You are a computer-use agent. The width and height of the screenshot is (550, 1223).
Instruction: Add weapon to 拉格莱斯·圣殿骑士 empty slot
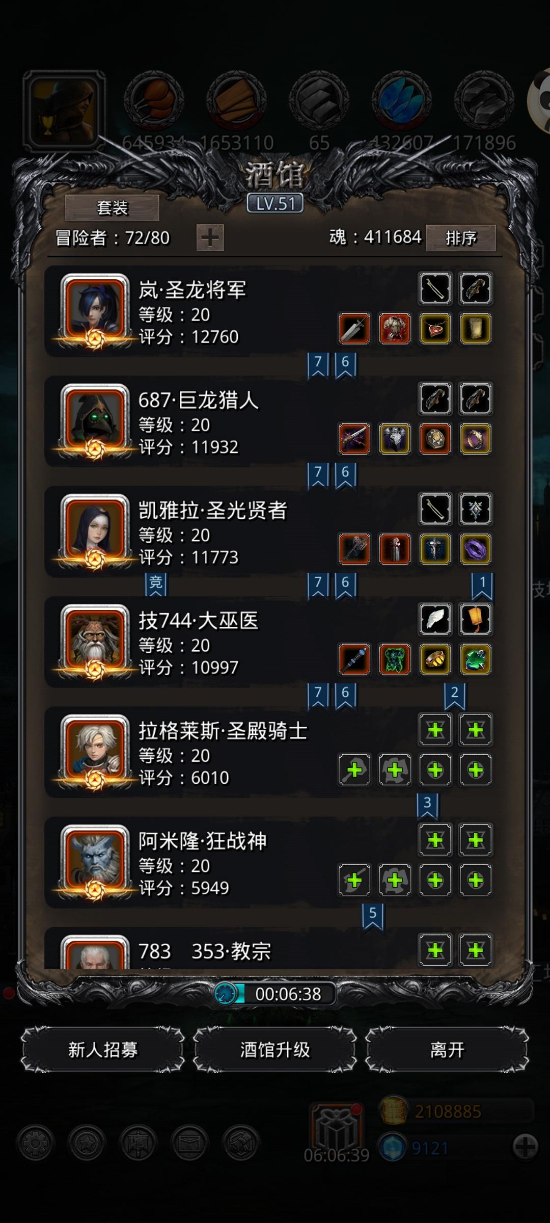click(x=354, y=770)
